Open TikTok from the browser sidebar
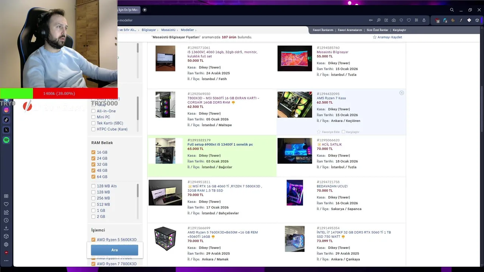The height and width of the screenshot is (272, 484). (x=6, y=120)
